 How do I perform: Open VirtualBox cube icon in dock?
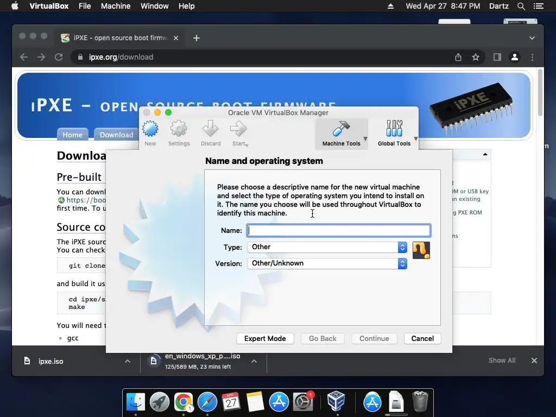pyautogui.click(x=336, y=401)
